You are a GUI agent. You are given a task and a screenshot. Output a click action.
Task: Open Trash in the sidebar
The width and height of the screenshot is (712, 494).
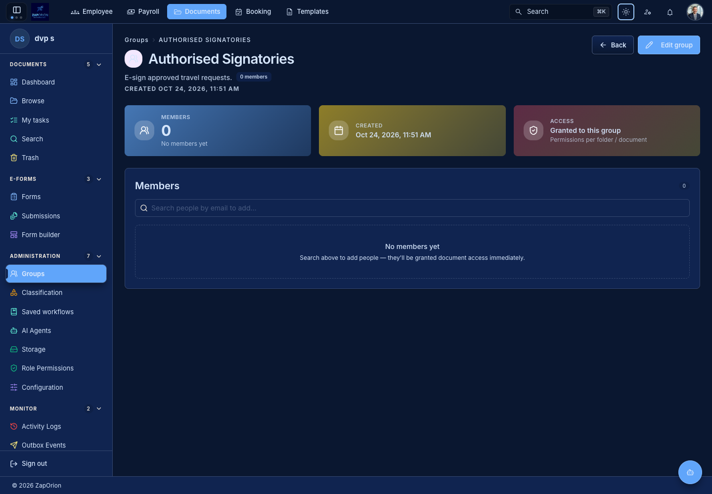click(x=56, y=158)
